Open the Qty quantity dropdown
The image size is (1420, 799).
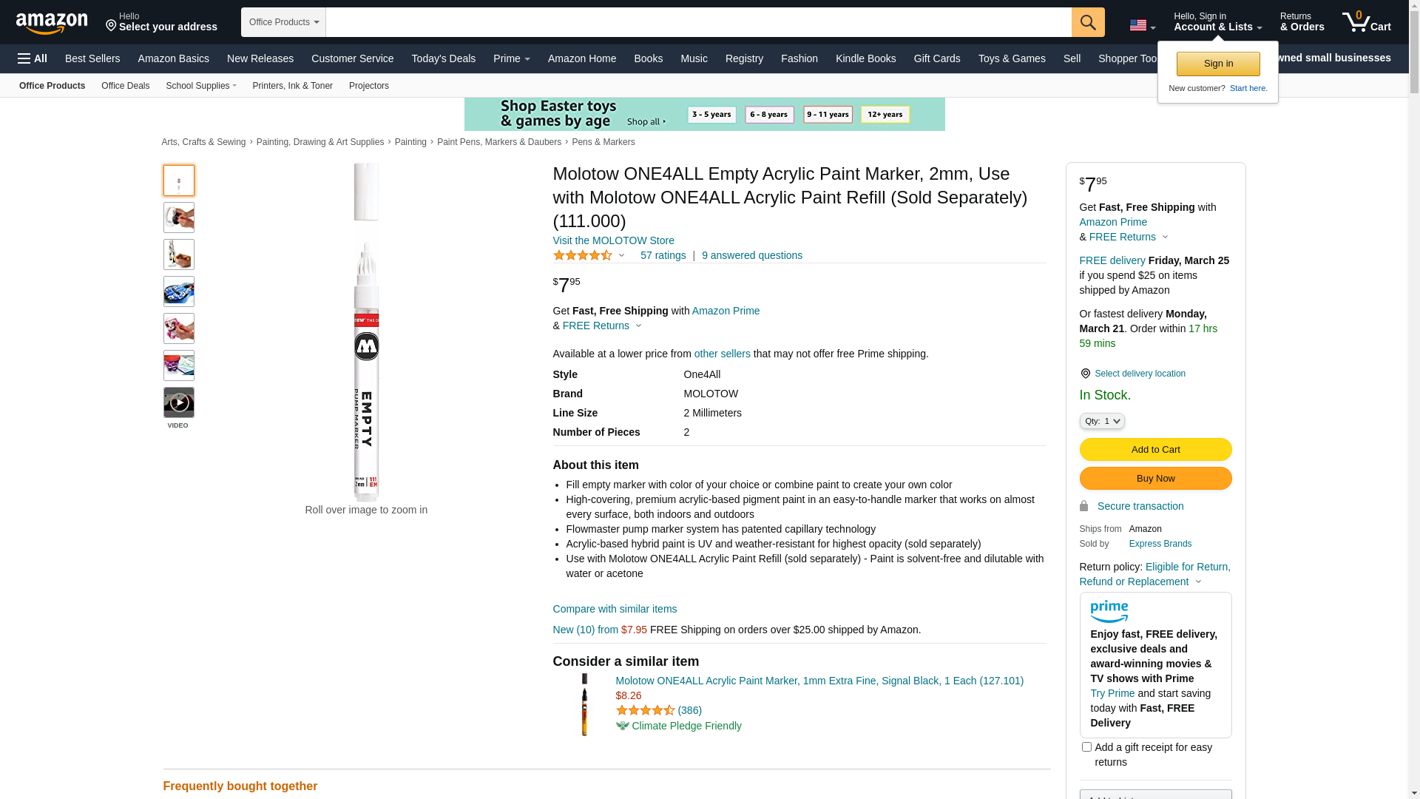pos(1102,421)
